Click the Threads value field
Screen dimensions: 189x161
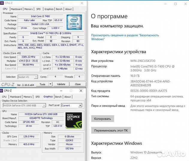(79, 77)
